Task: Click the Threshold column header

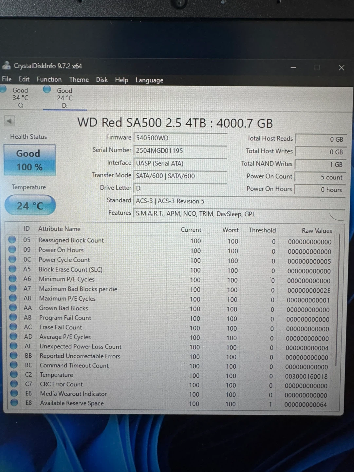Action: [x=262, y=230]
